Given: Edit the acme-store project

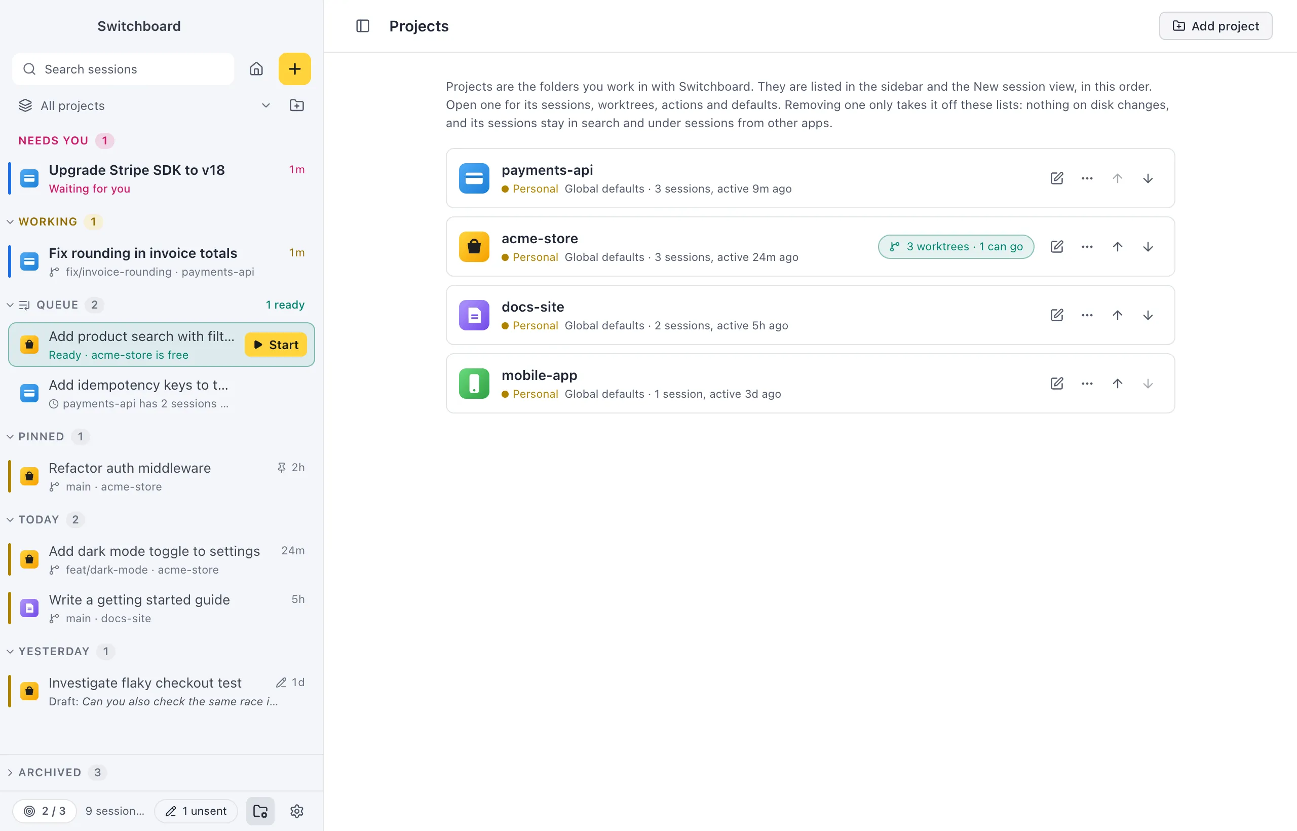Looking at the screenshot, I should 1057,247.
